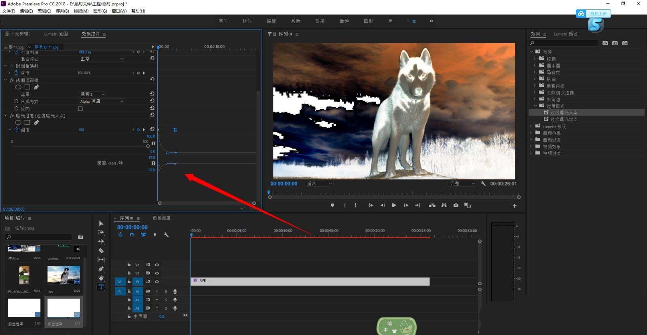Add marker in the Program monitor
This screenshot has height=335, width=647.
(x=332, y=206)
